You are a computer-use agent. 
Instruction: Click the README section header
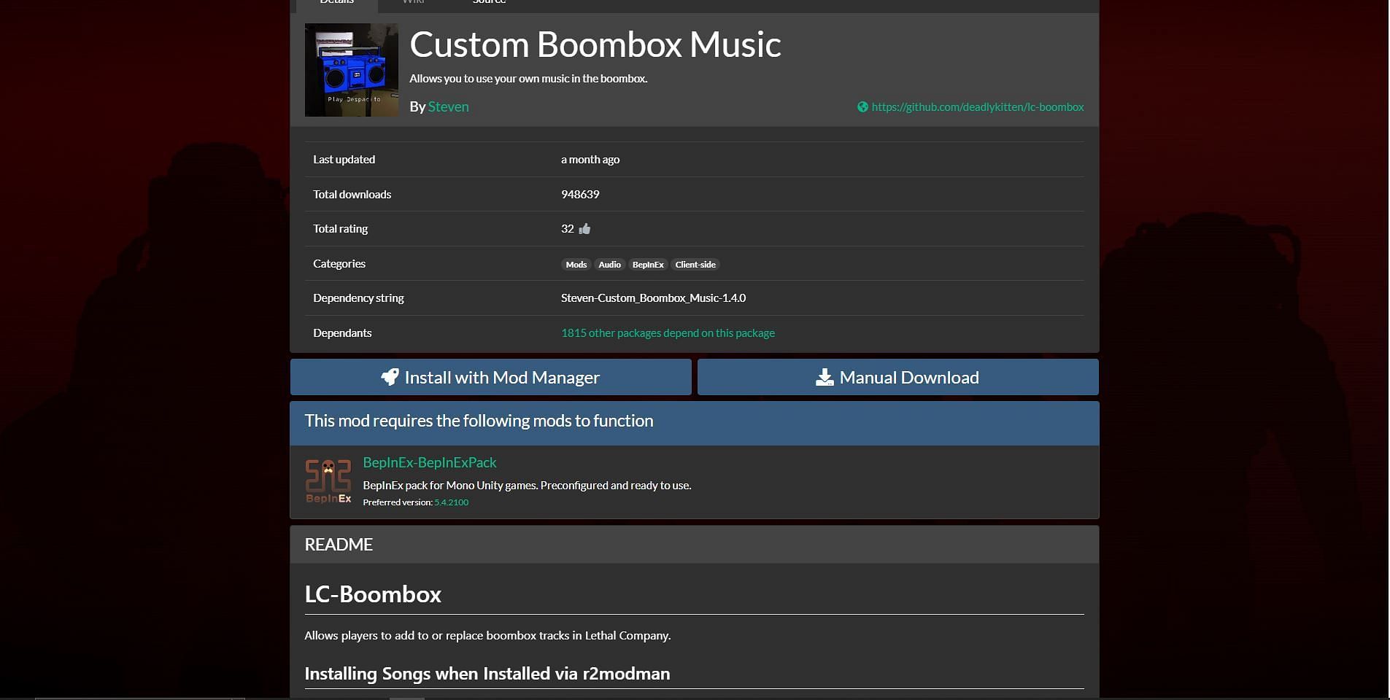coord(695,545)
